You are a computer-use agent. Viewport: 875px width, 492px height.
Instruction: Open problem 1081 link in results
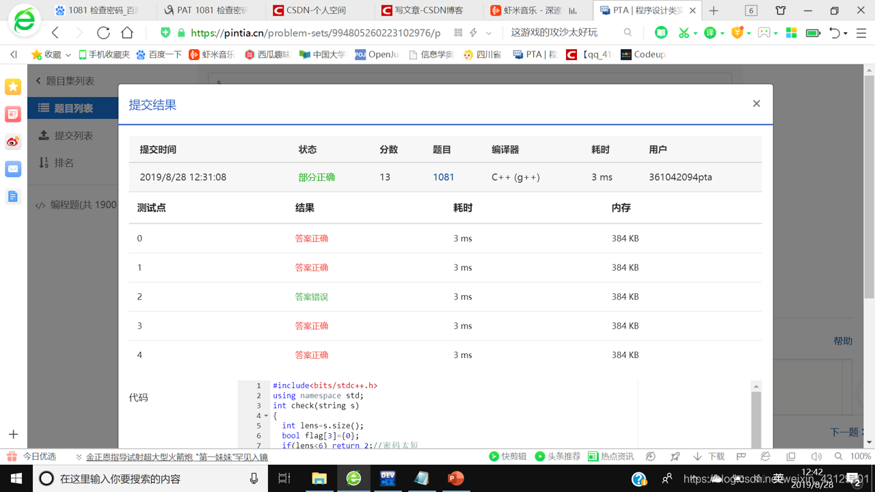point(444,177)
